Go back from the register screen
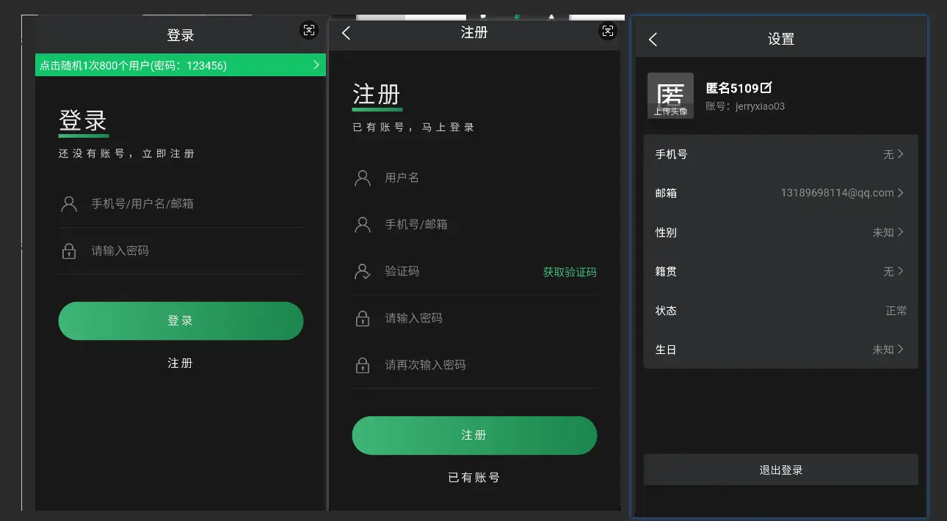Image resolution: width=947 pixels, height=521 pixels. tap(346, 33)
